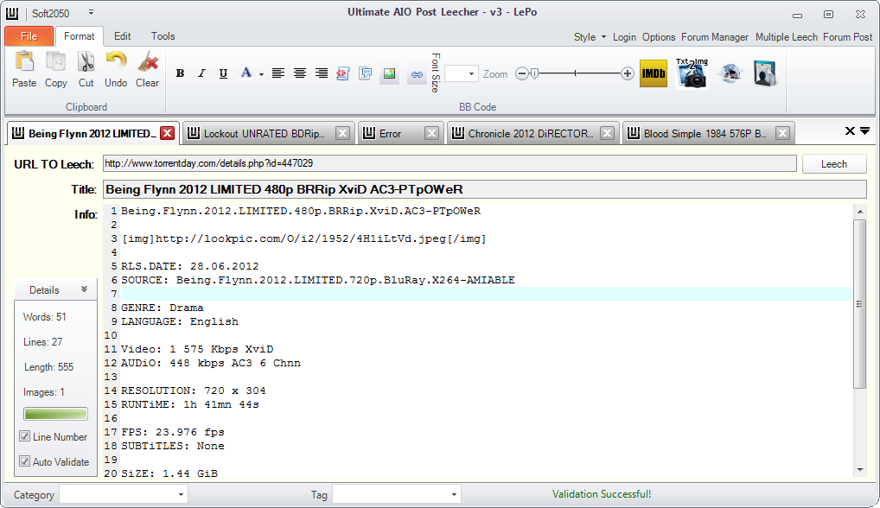Apply bold BB code formatting
880x508 pixels.
pos(180,74)
